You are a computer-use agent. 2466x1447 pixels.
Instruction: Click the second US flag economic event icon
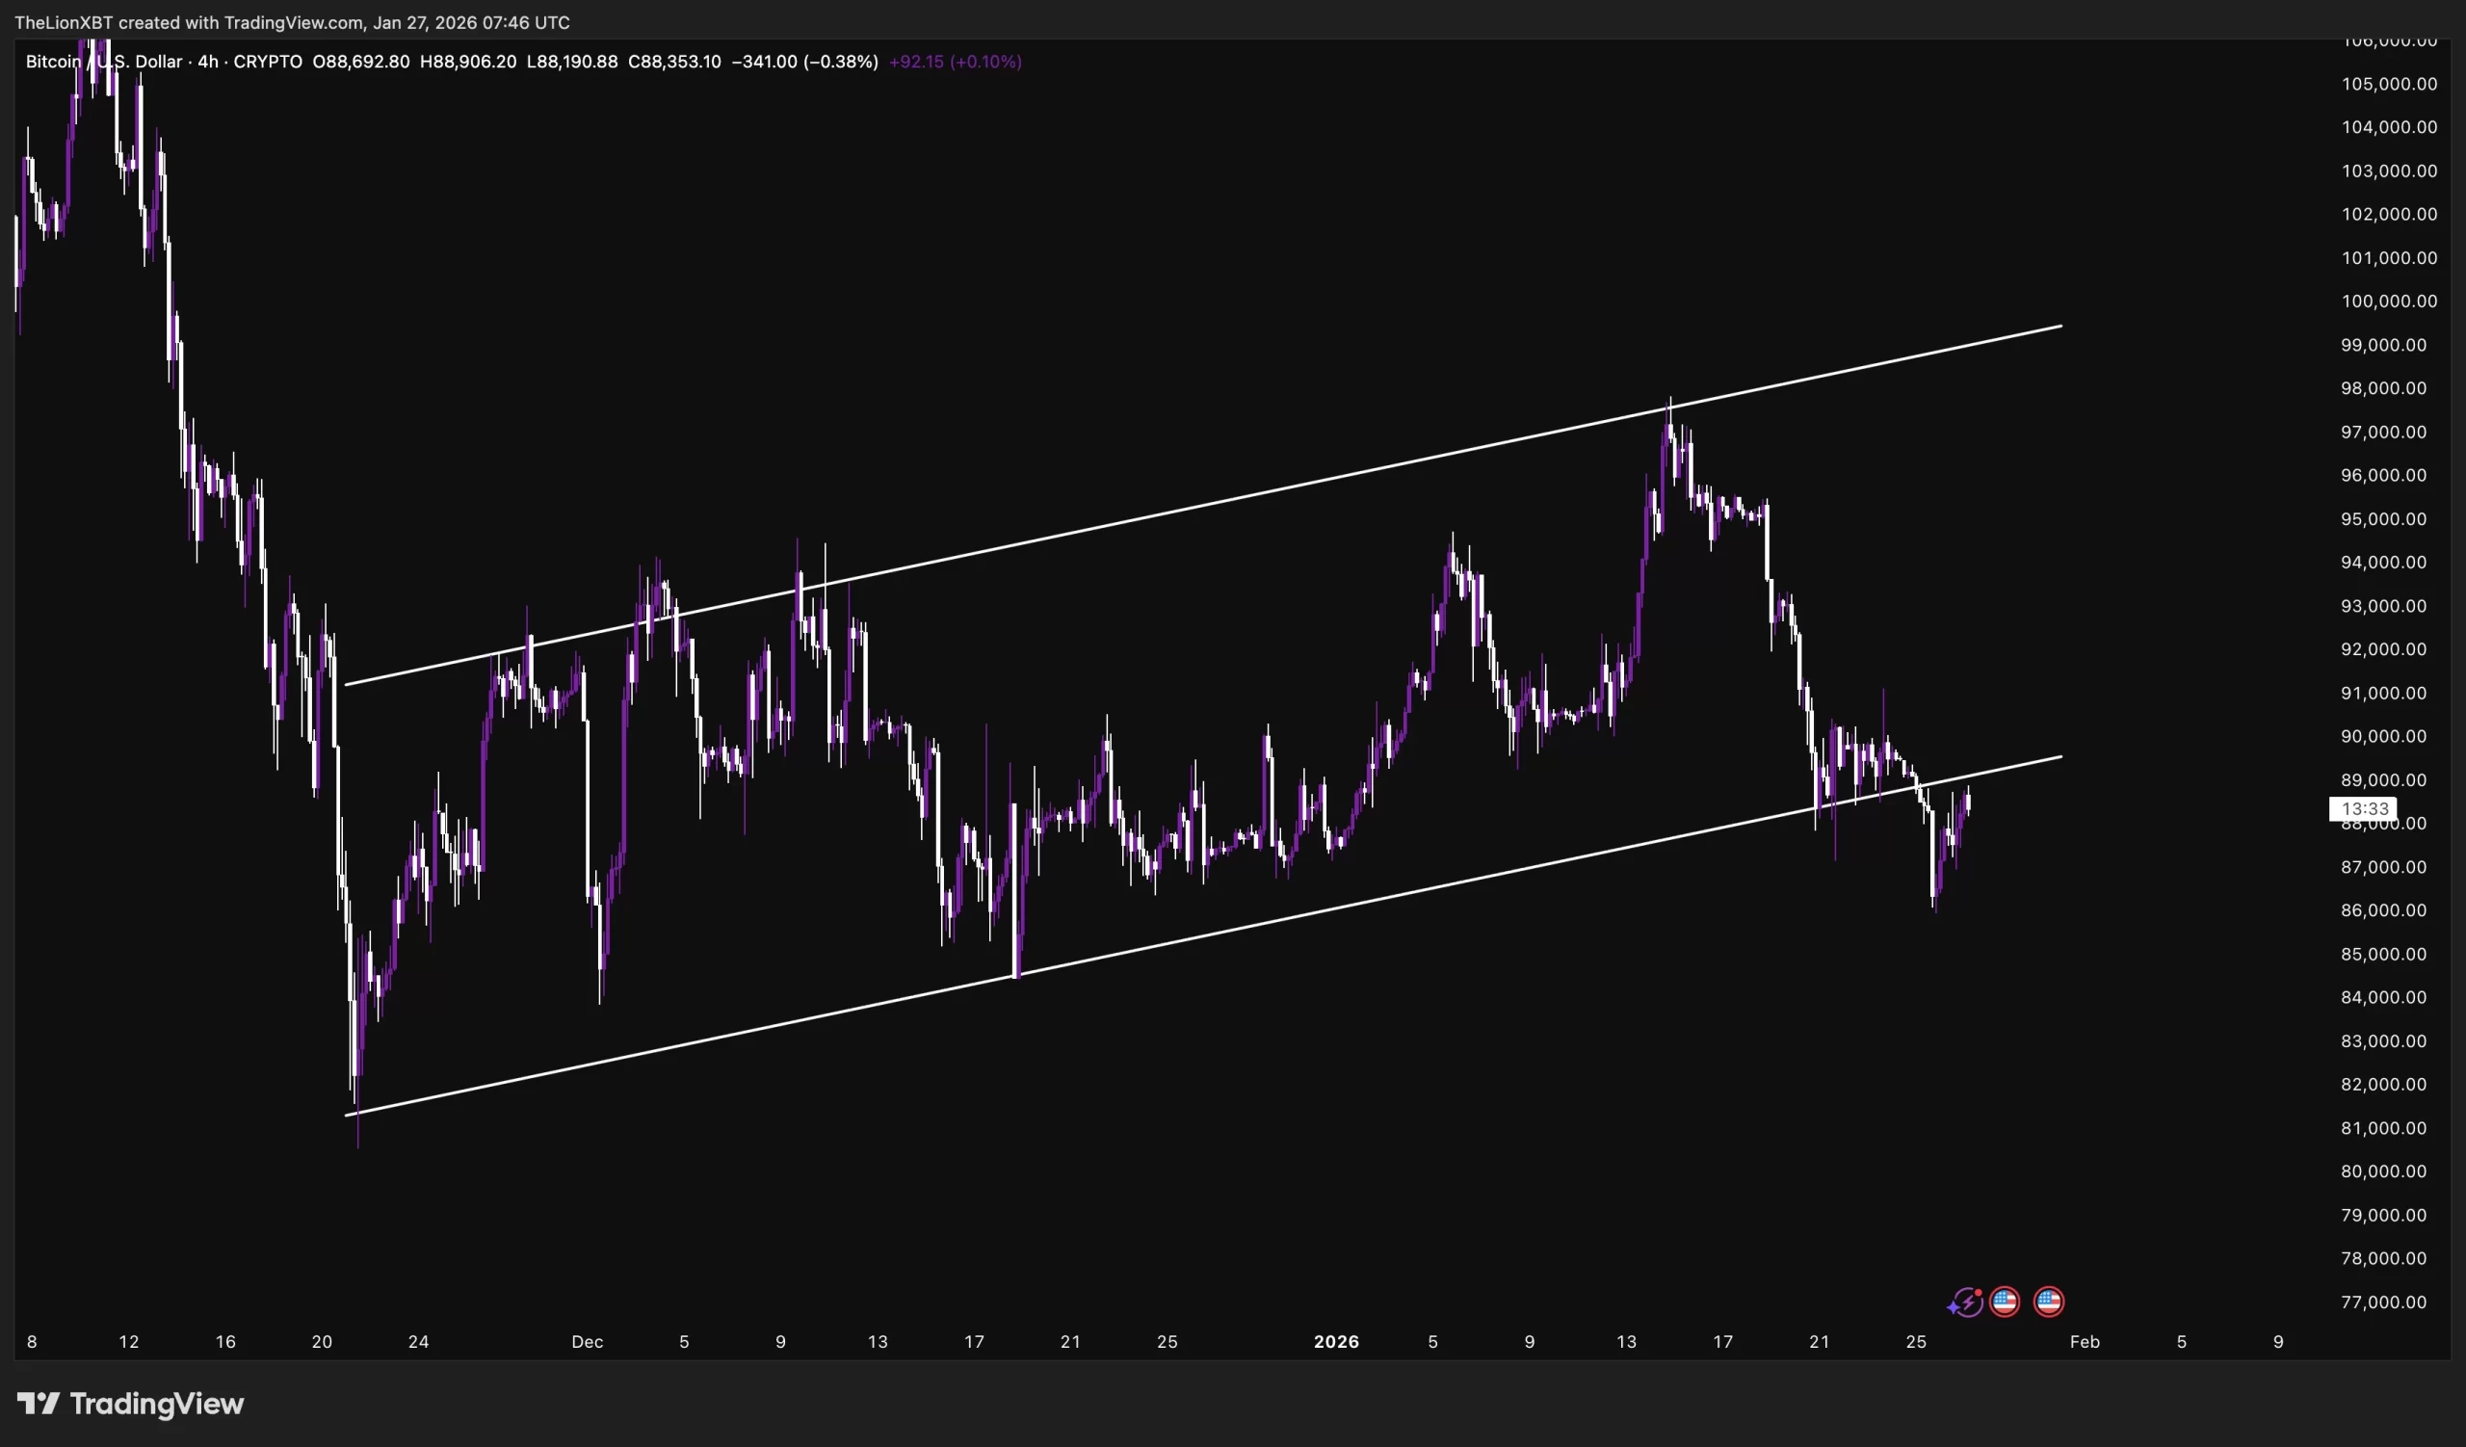2048,1302
